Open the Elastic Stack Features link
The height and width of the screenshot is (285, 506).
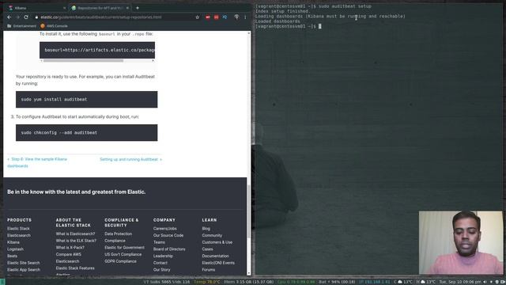coord(75,268)
